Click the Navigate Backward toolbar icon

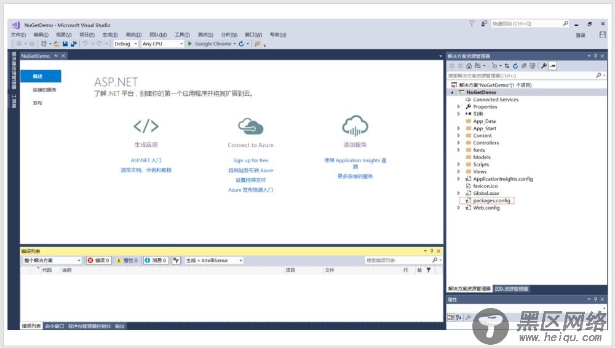19,44
